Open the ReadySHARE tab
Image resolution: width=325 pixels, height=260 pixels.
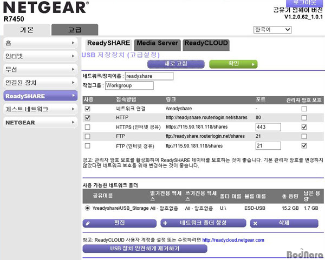(x=109, y=44)
